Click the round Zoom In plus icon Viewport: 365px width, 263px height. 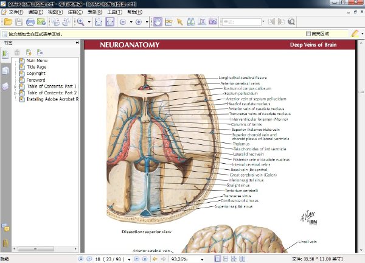point(139,22)
